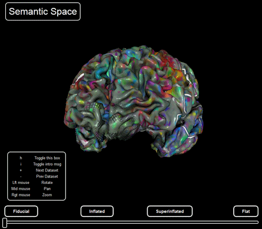
Task: Click the 3D brain model
Action: tap(134, 101)
